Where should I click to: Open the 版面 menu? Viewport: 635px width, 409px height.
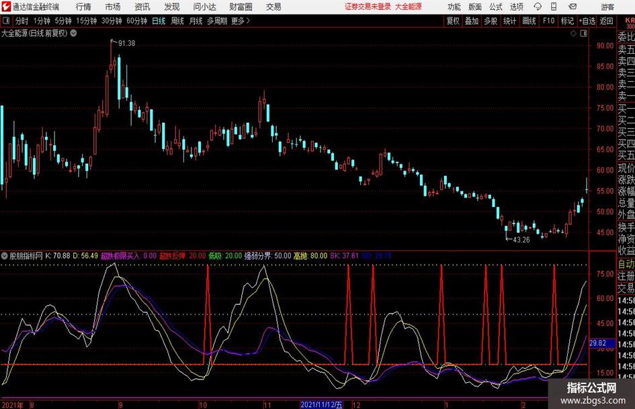[474, 7]
